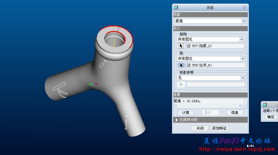
Task: Click the coordinate system triad on model
Action: coord(93,84)
